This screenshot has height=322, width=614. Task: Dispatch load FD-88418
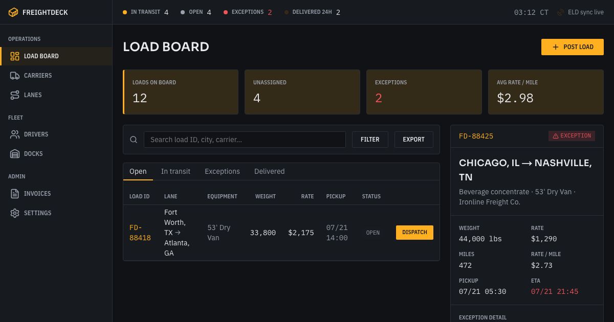(x=414, y=233)
